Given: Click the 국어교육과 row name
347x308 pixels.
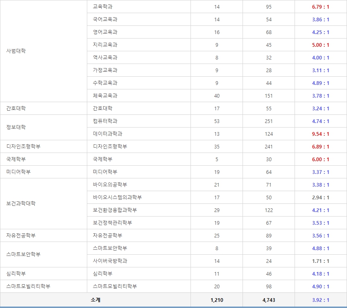Looking at the screenshot, I should tap(105, 19).
